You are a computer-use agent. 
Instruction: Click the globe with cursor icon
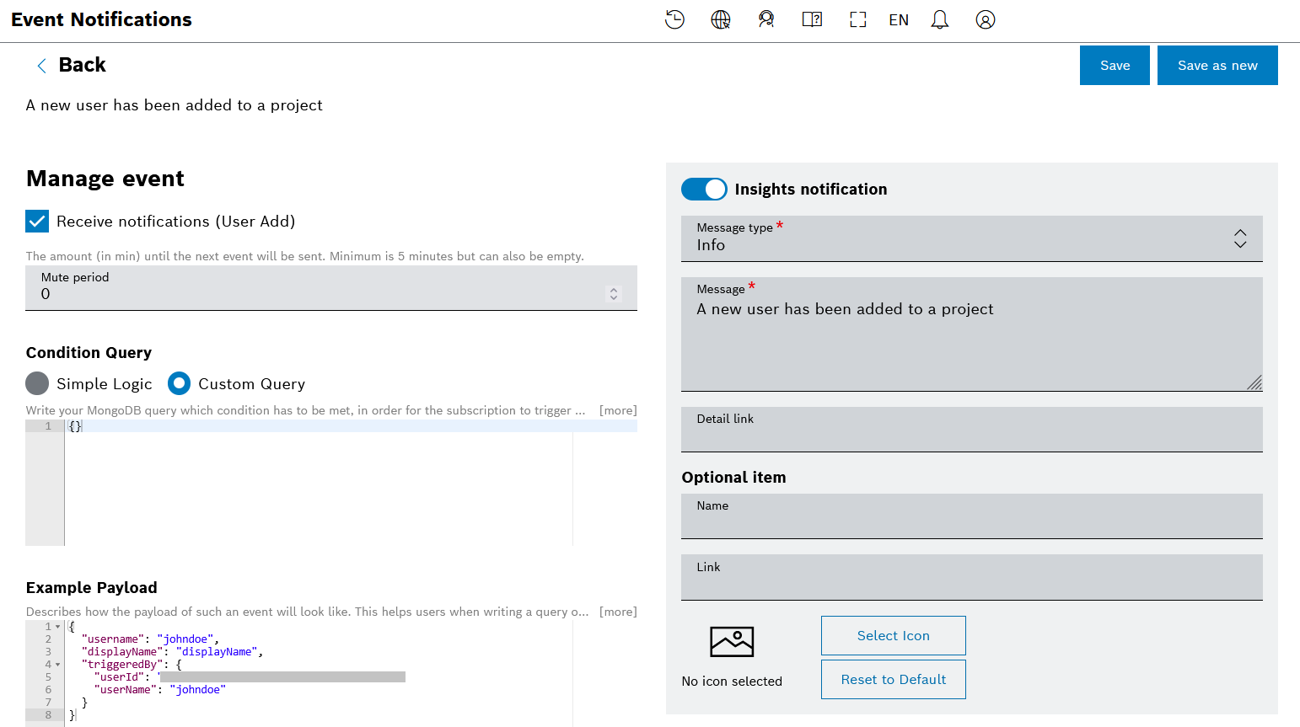(721, 19)
